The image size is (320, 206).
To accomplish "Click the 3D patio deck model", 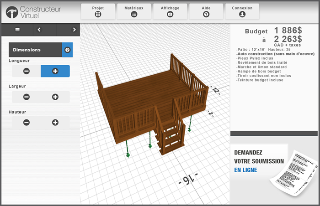I will coord(152,104).
